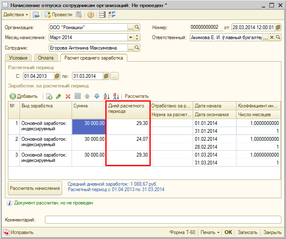Move row down with blue arrow icon

pyautogui.click(x=96, y=96)
